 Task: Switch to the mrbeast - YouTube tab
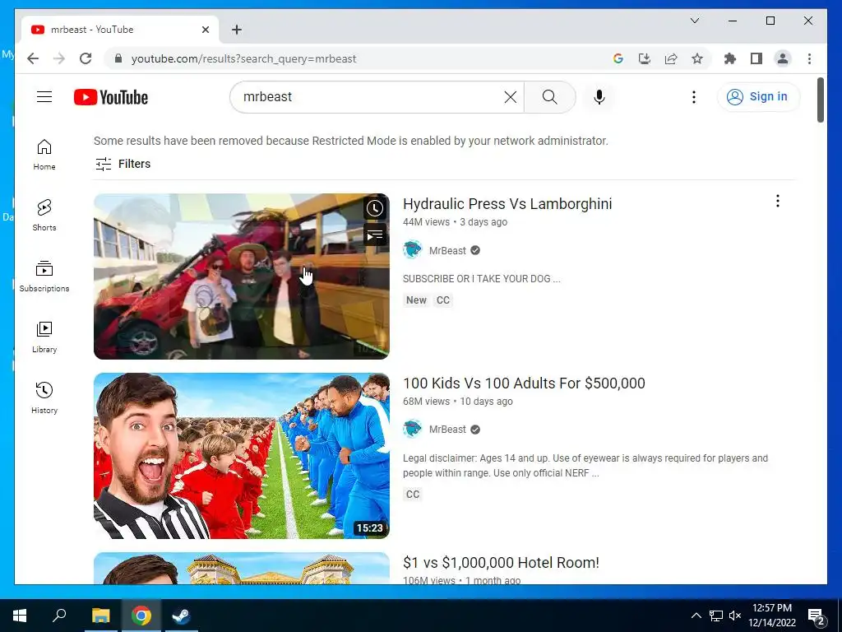pyautogui.click(x=120, y=30)
